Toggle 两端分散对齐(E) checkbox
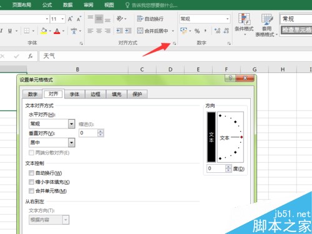Screen dimensions: 312x234 (31, 153)
